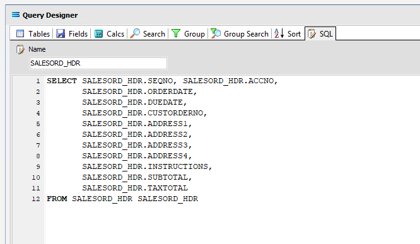Click the SQL notepad tab icon

pyautogui.click(x=312, y=34)
